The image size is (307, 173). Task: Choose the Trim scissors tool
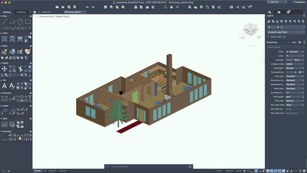(20, 69)
